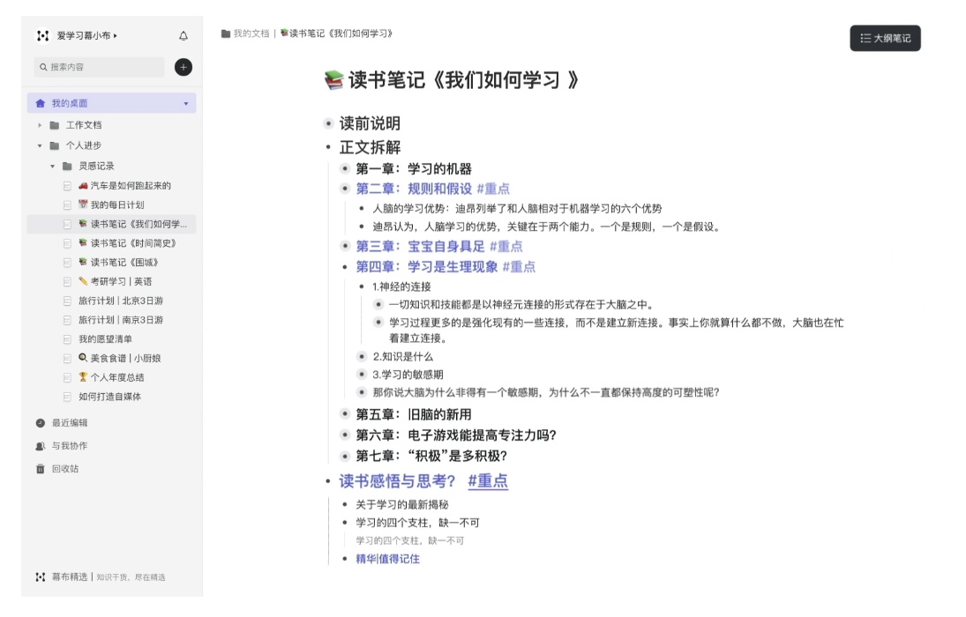Open the Recycle Bin (回收站)
The height and width of the screenshot is (617, 966).
tap(64, 469)
